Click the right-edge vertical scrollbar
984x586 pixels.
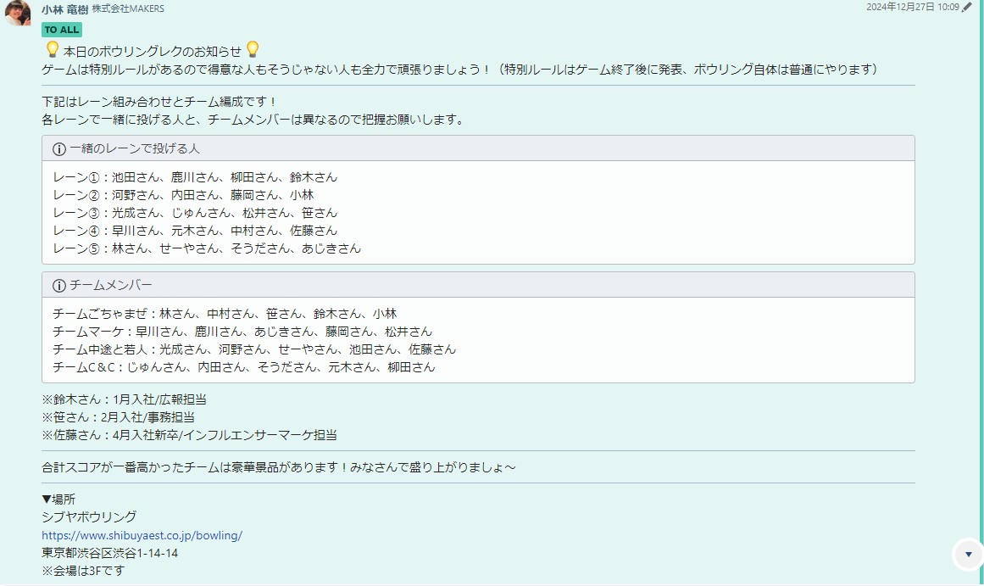click(x=981, y=293)
